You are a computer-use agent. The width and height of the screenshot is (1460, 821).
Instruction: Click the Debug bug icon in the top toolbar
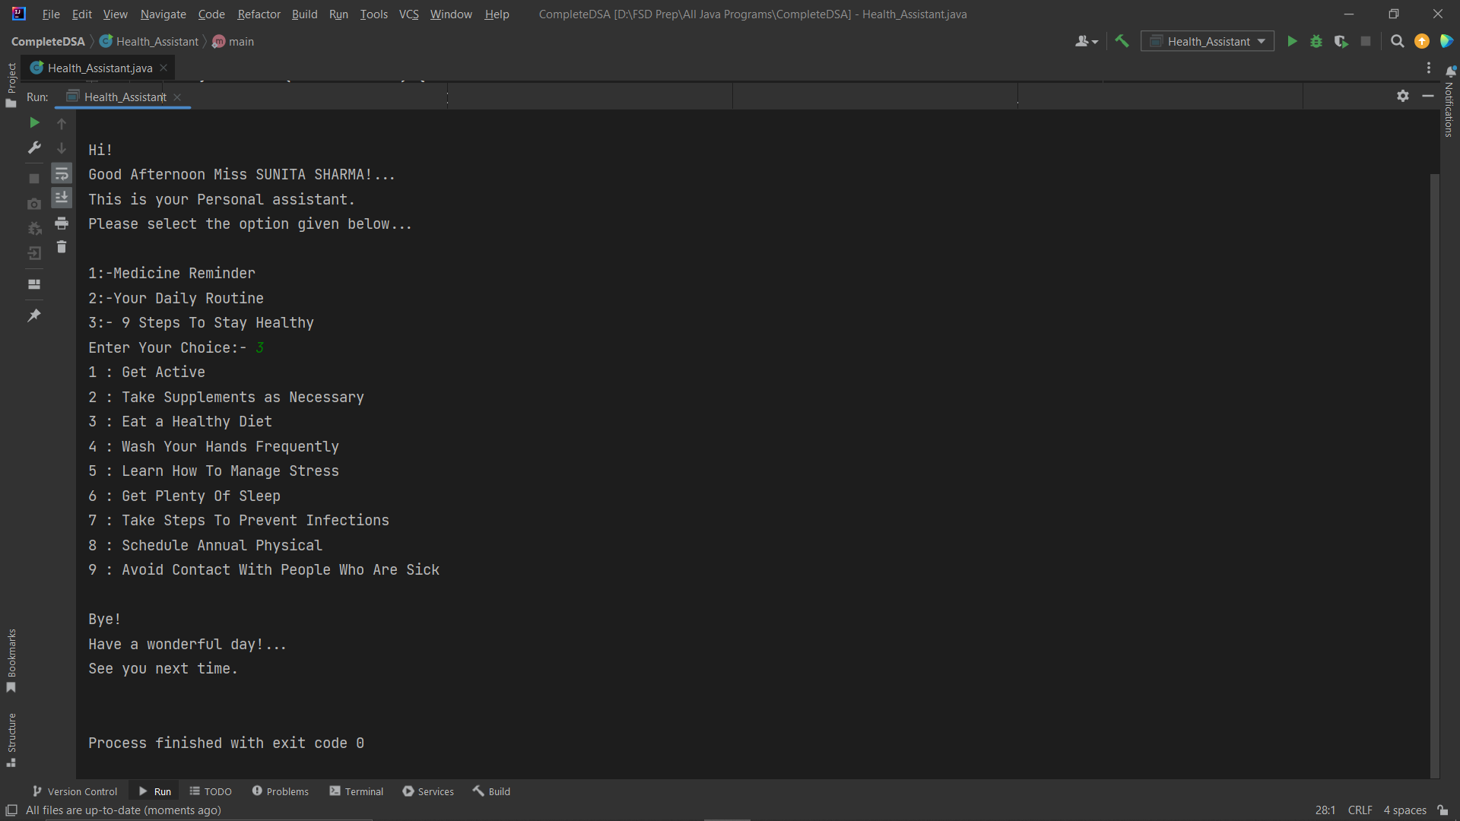coord(1316,42)
